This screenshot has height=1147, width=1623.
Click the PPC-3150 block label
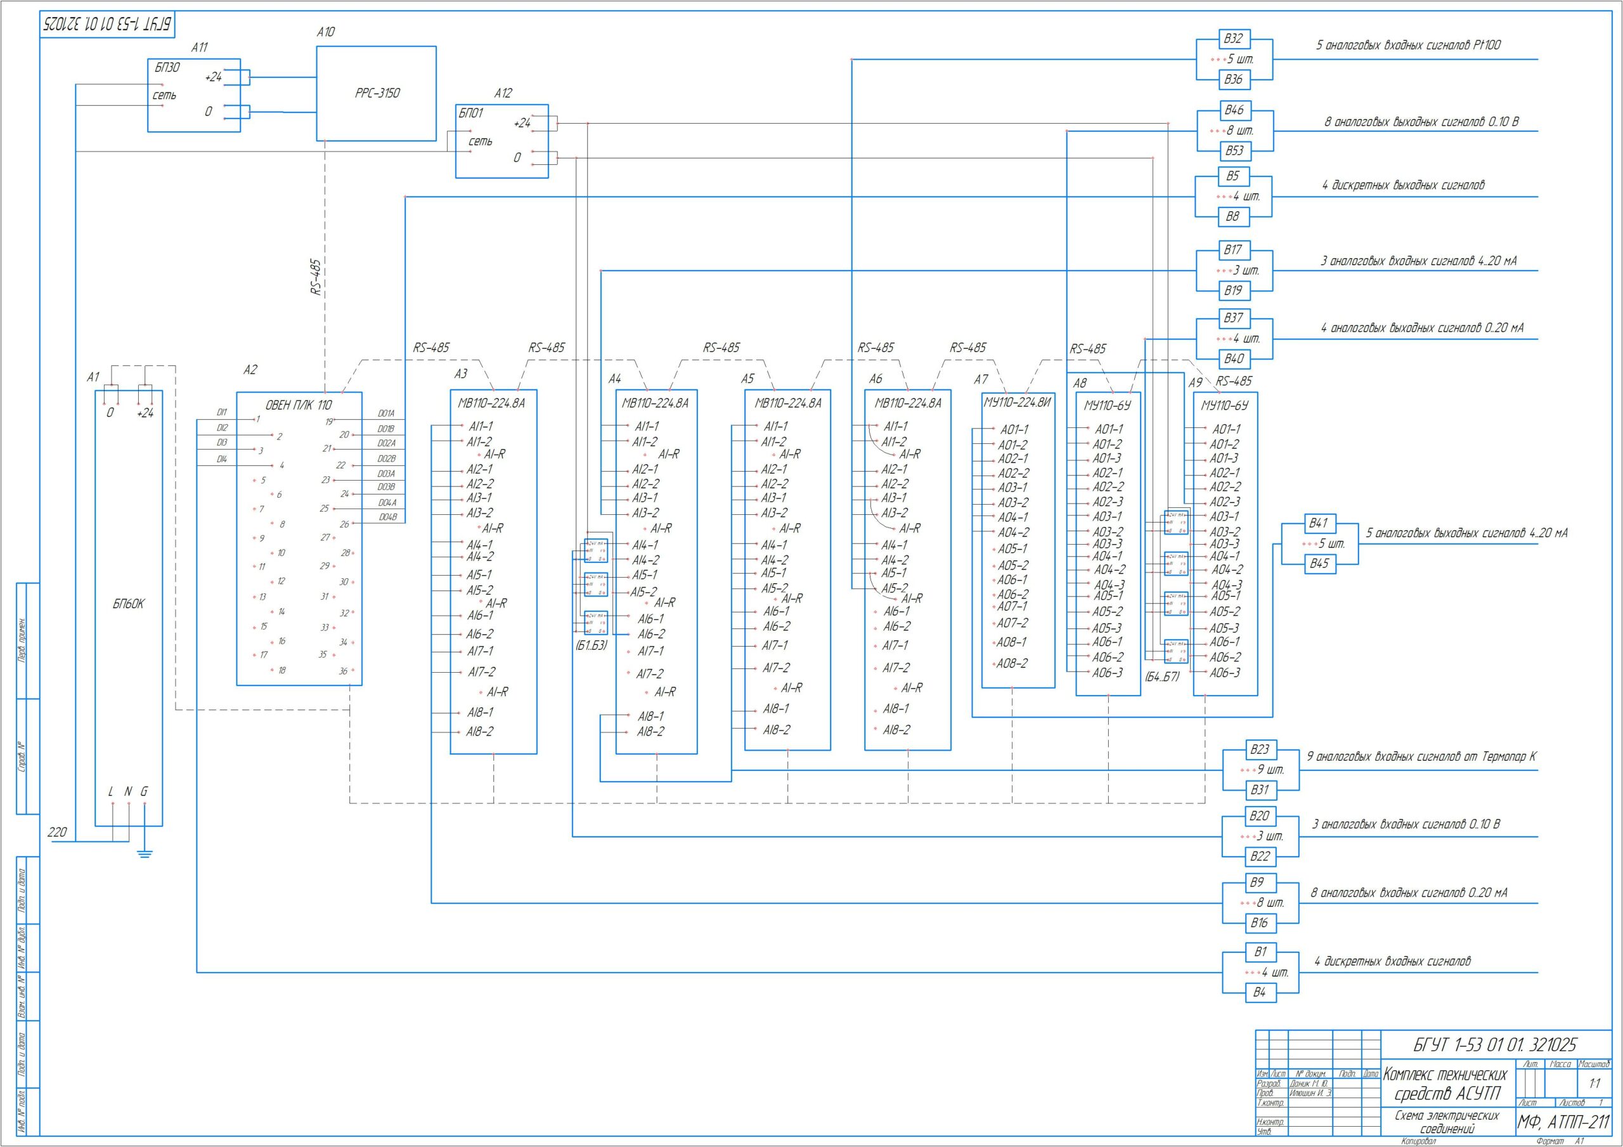[x=377, y=93]
